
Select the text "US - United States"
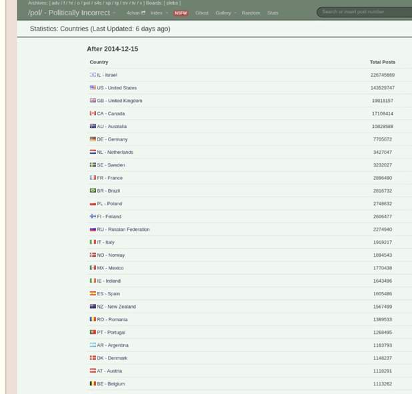pos(117,88)
